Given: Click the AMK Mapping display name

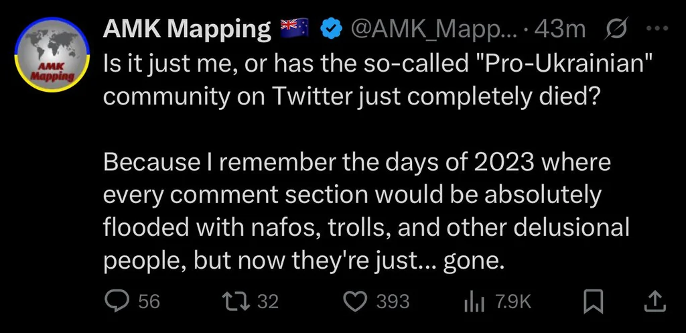Looking at the screenshot, I should click(188, 29).
